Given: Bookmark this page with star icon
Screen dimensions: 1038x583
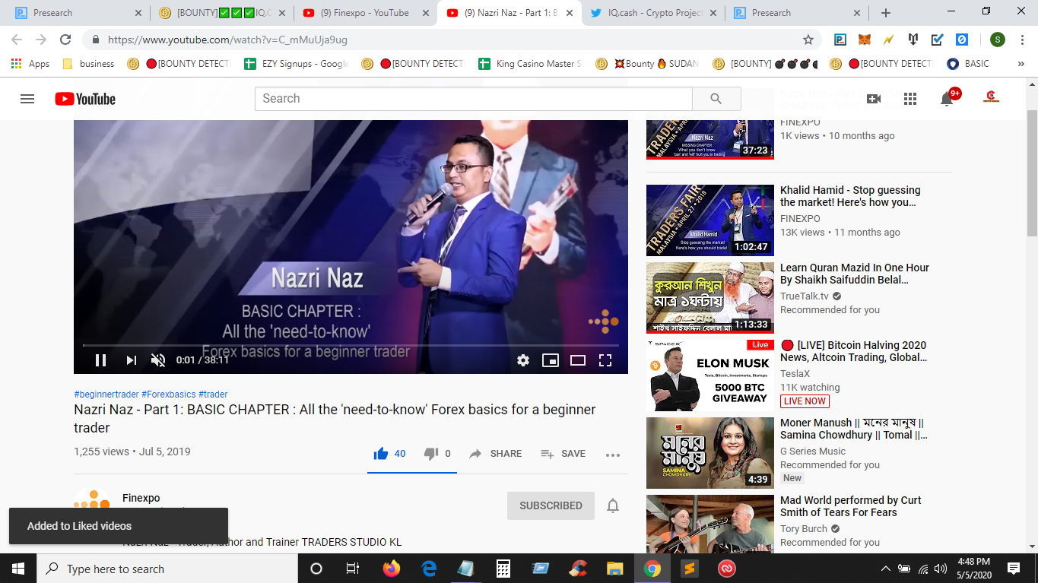Looking at the screenshot, I should [808, 40].
